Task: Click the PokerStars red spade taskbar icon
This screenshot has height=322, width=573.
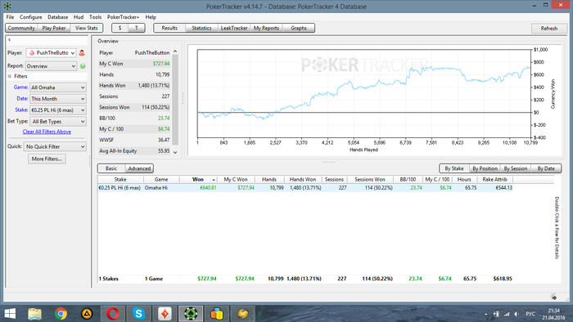Action: point(165,314)
